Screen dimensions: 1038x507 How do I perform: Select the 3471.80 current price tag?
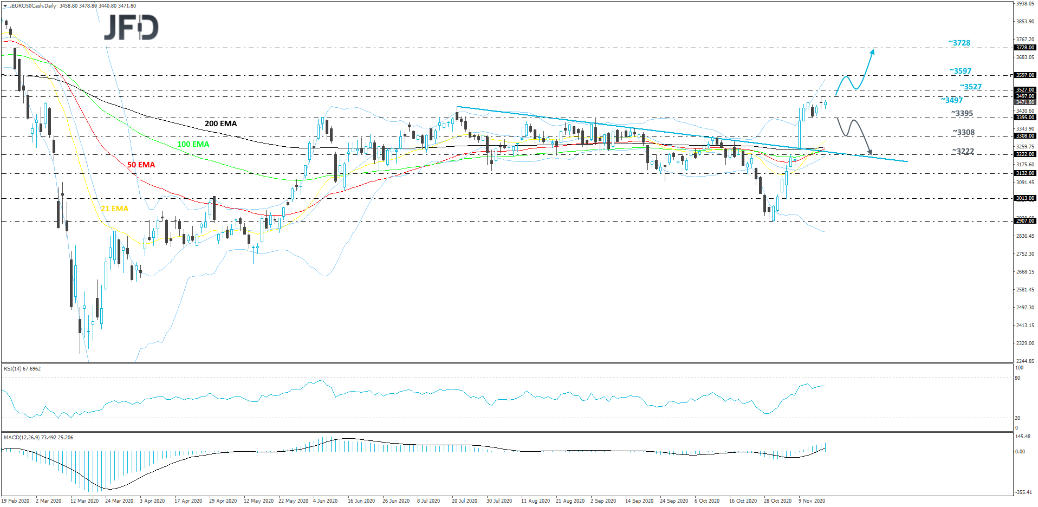tap(1025, 102)
